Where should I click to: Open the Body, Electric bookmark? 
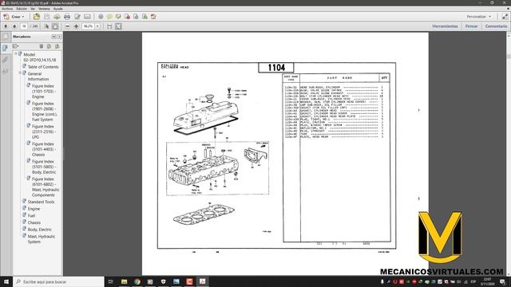tap(39, 230)
